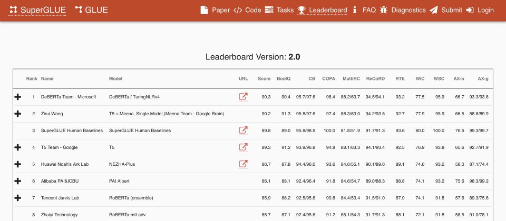Select the Zirui Wang name cell
Viewport: 506px width, 221px height.
(x=52, y=114)
